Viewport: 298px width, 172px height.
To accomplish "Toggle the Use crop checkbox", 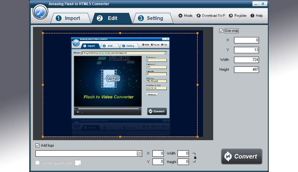I will 221,31.
